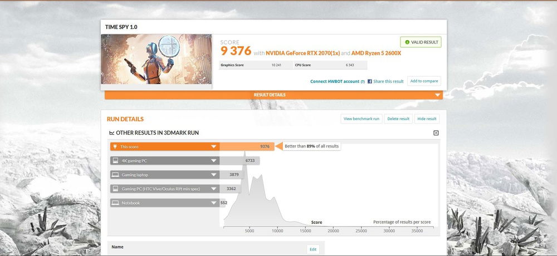Viewport: 557px width, 256px height.
Task: Open the This score dropdown arrow
Action: 213,147
